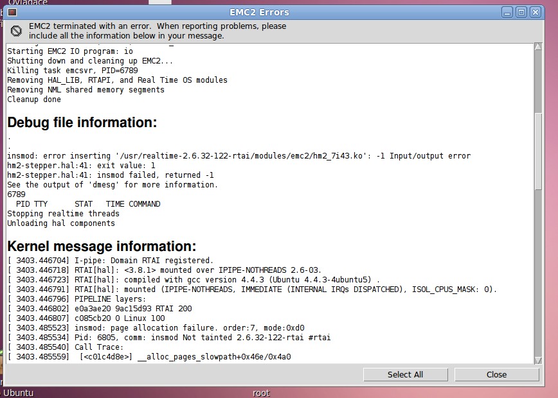Screen dimensions: 558x398
Task: Minimize the EMC2 Errors window
Action: click(x=507, y=12)
